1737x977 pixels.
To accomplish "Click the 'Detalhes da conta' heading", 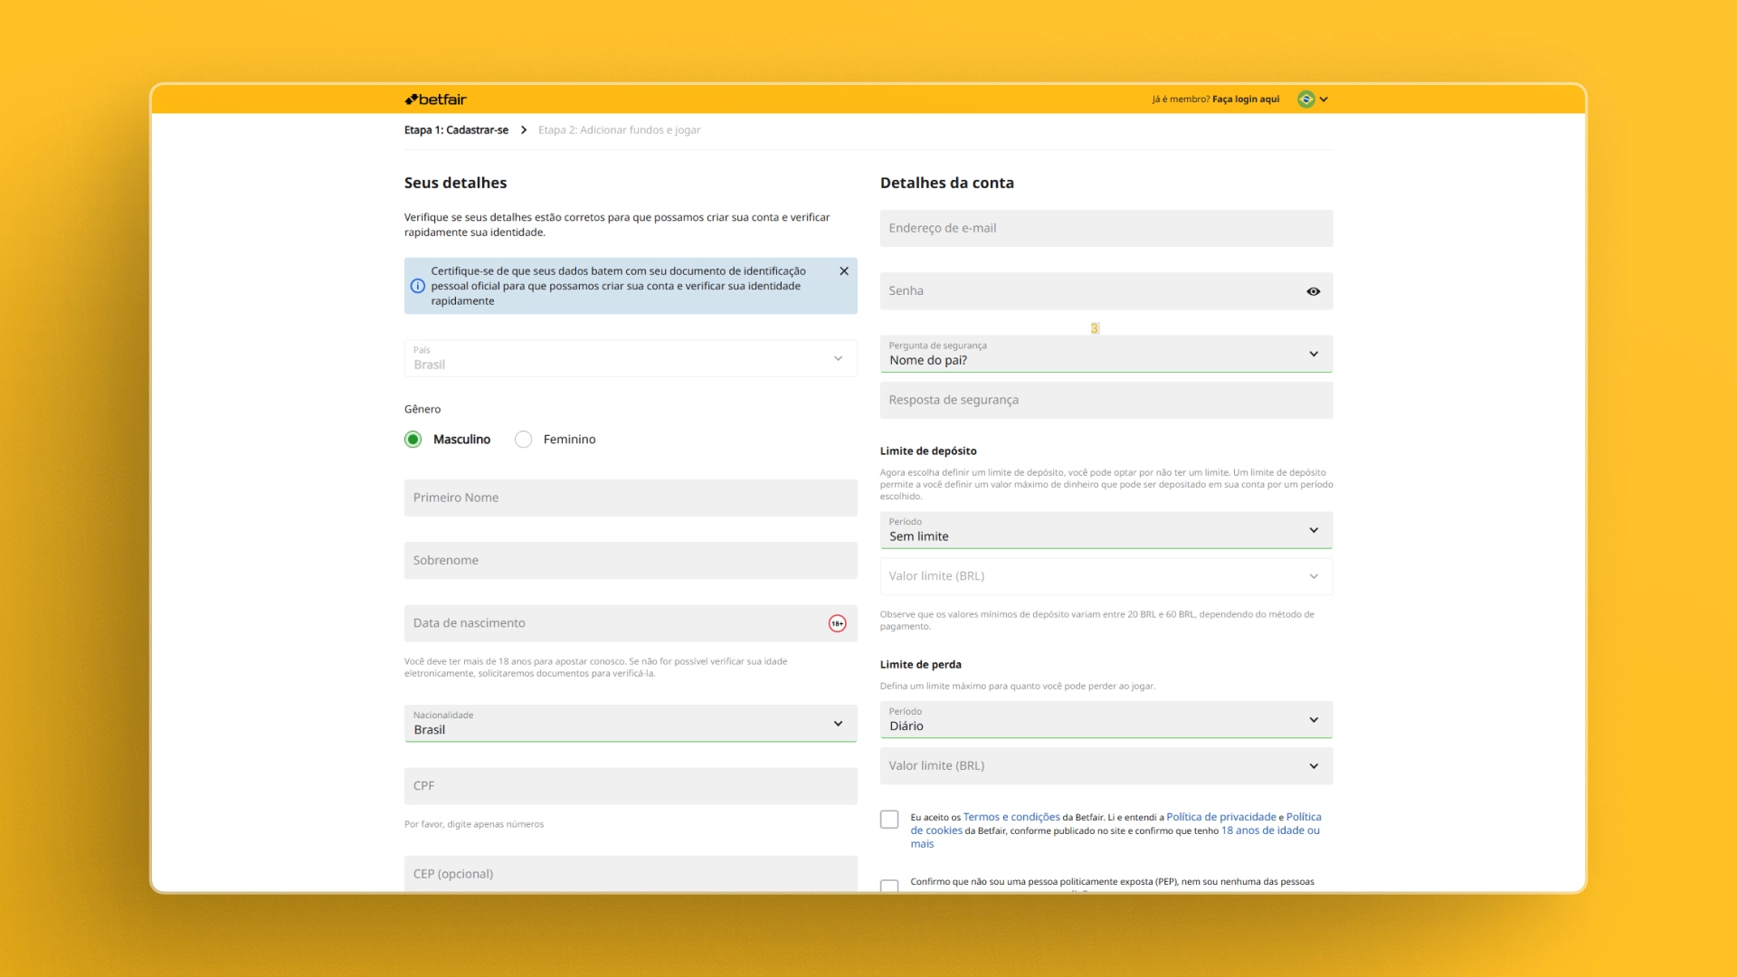I will tap(947, 183).
